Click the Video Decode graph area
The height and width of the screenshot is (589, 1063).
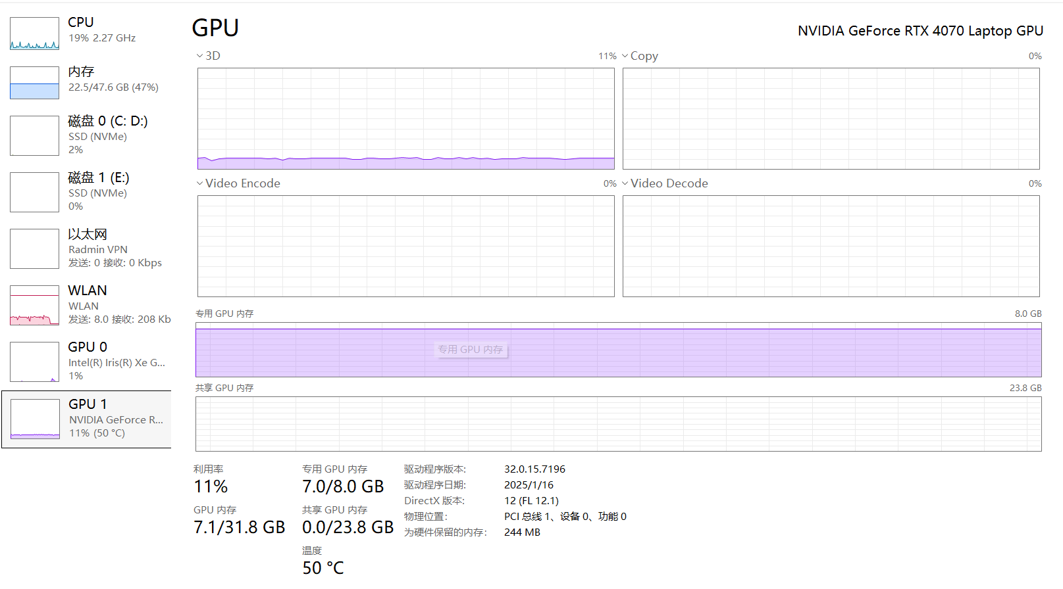[x=831, y=246]
